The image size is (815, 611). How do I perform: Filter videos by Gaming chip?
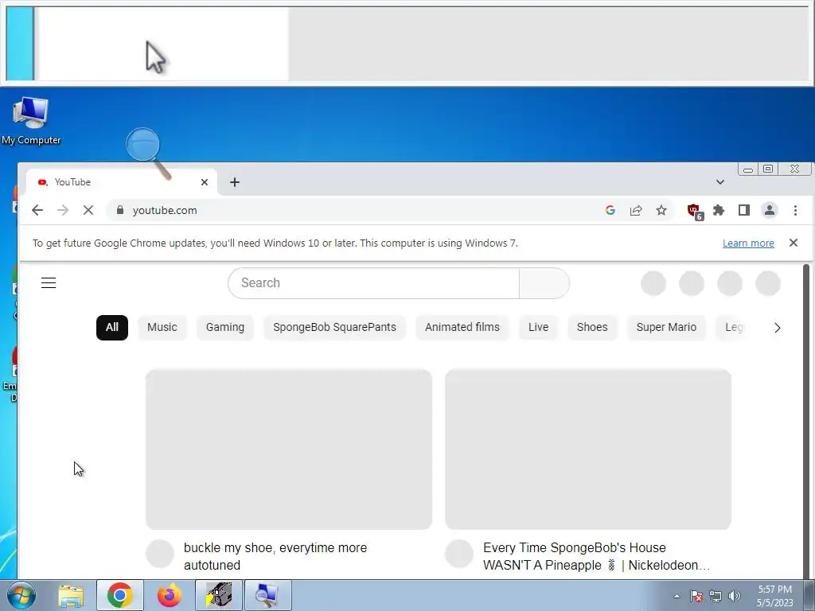225,327
